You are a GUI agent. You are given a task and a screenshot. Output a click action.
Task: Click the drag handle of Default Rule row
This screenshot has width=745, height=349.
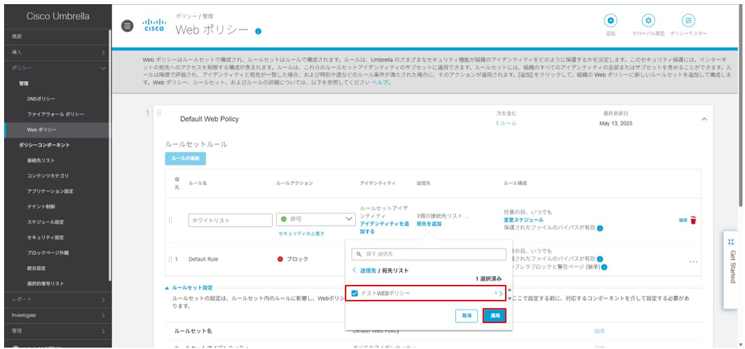click(170, 259)
